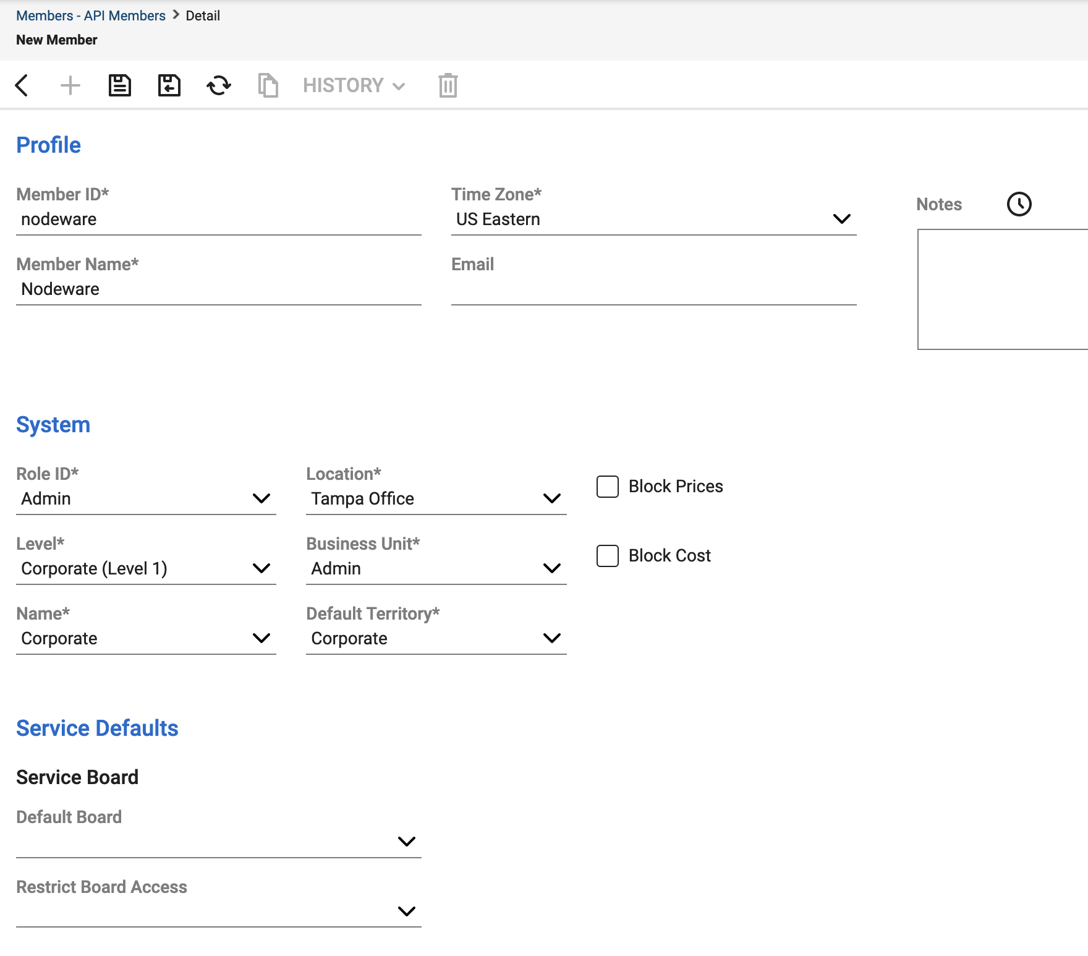The height and width of the screenshot is (956, 1088).
Task: Click the Save and Close icon
Action: [169, 85]
